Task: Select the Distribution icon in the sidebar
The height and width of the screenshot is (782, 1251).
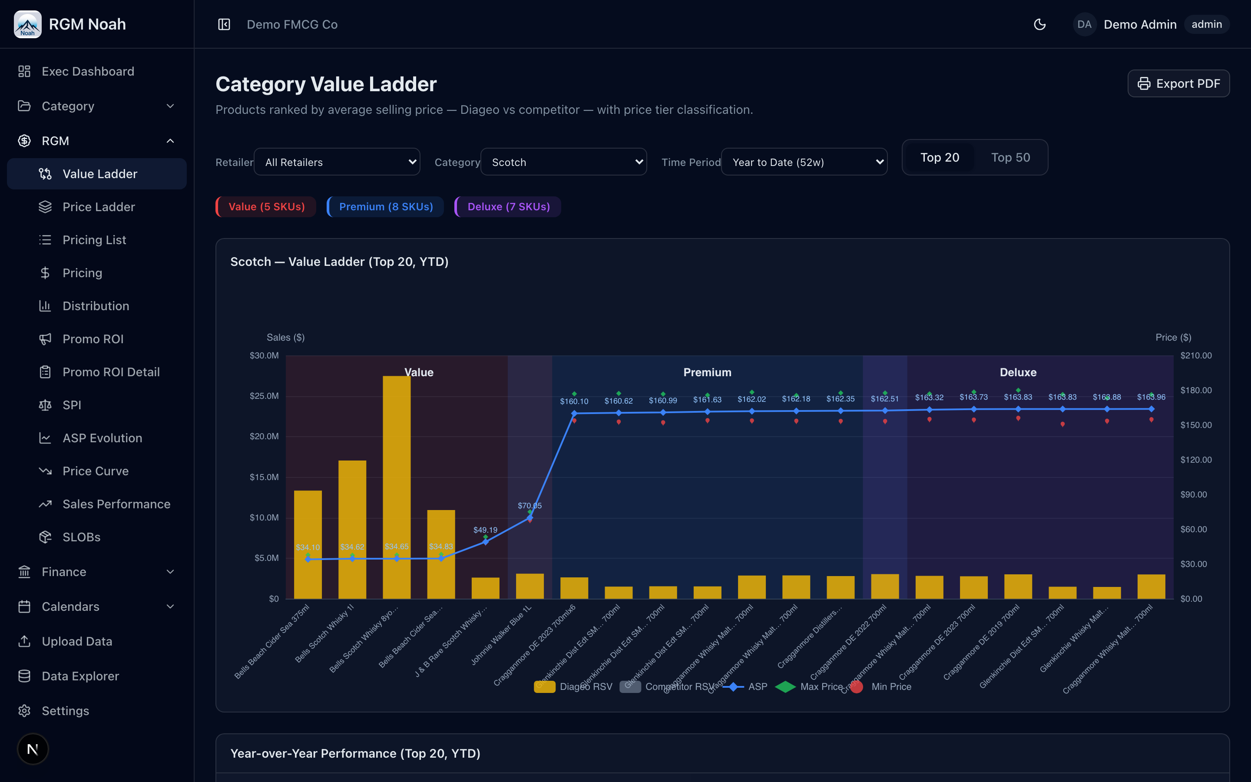Action: pos(46,306)
